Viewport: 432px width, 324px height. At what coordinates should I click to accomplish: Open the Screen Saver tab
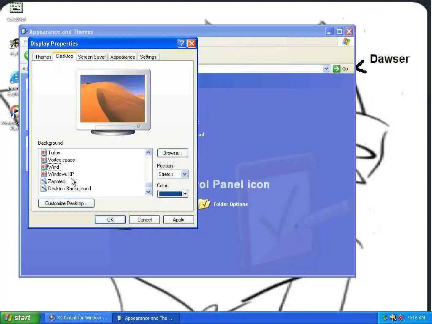tap(92, 57)
